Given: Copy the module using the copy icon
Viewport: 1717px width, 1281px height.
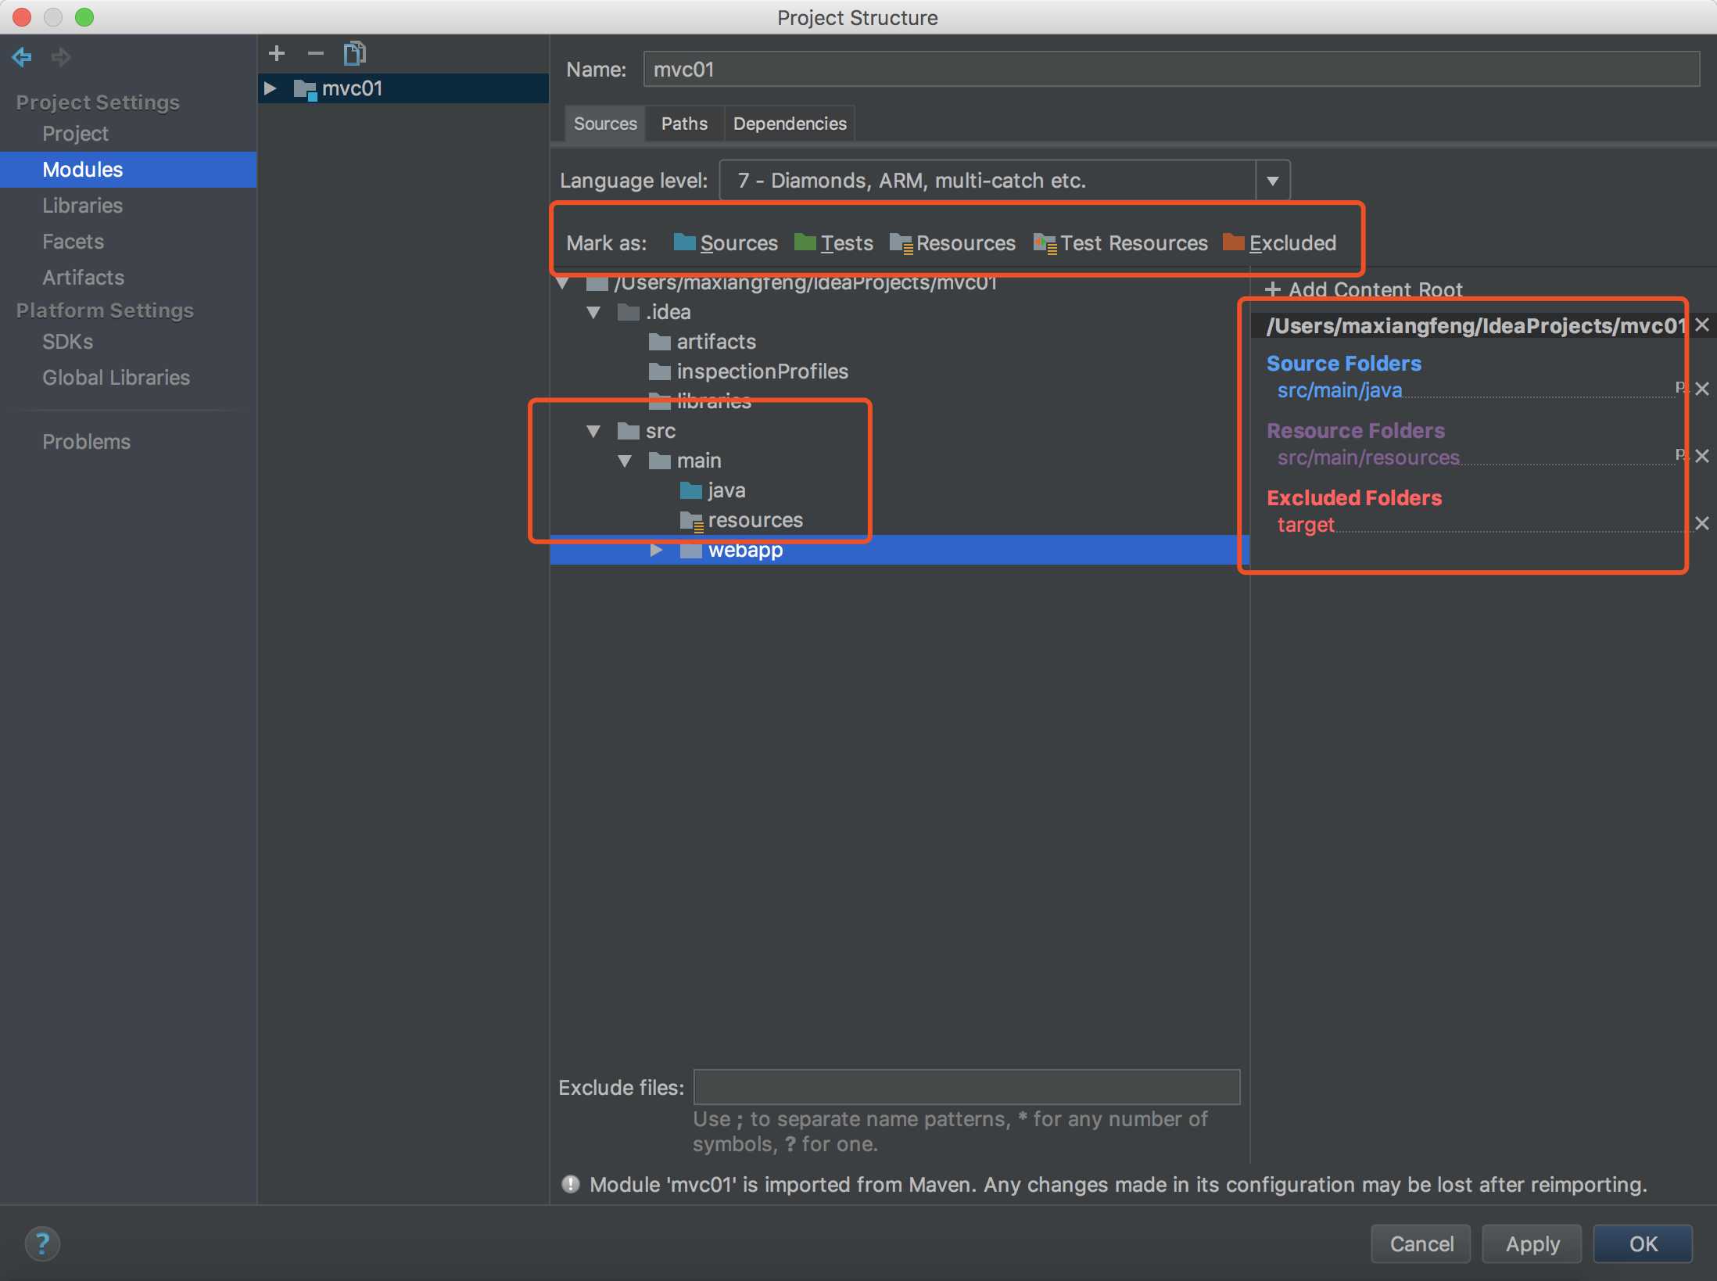Looking at the screenshot, I should 355,53.
